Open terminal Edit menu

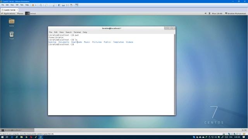56,32
